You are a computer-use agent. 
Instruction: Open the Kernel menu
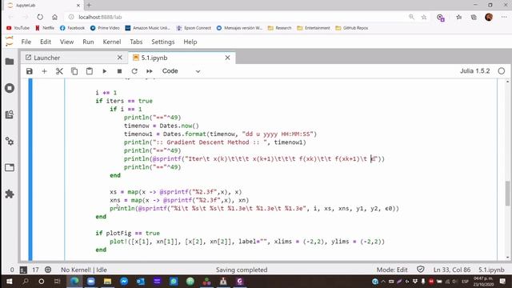(x=112, y=42)
